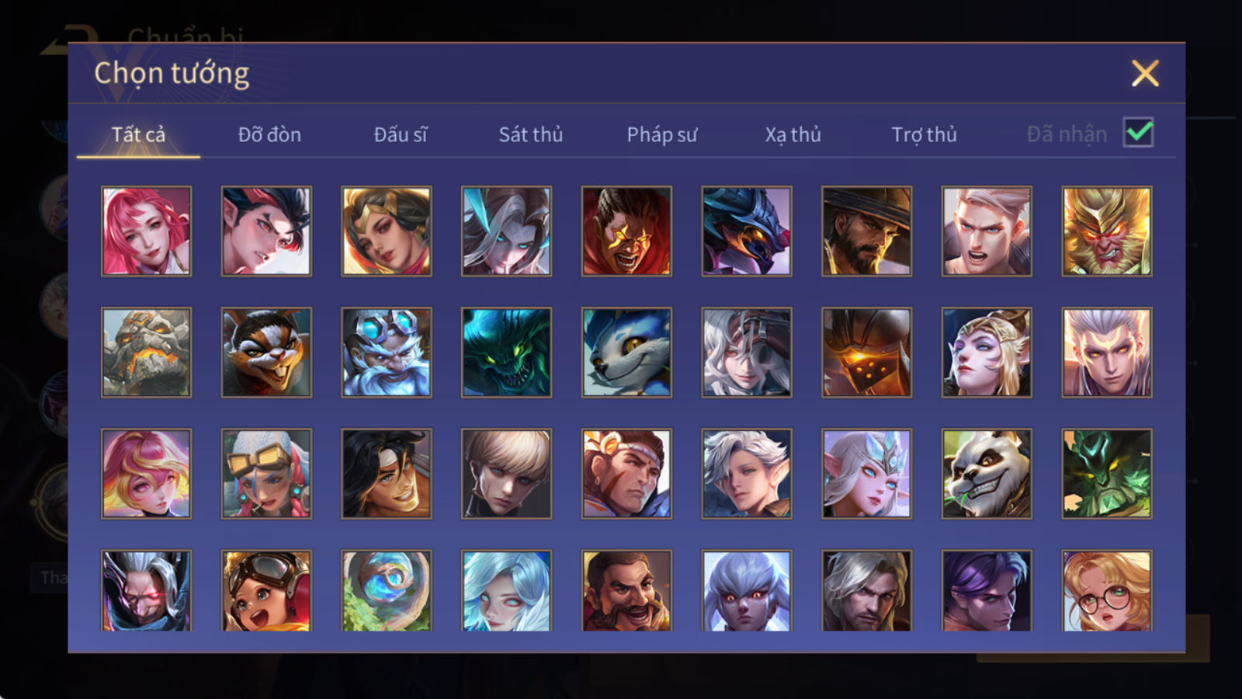
Task: Select the white-bearded dwarf with goggles
Action: (x=386, y=352)
